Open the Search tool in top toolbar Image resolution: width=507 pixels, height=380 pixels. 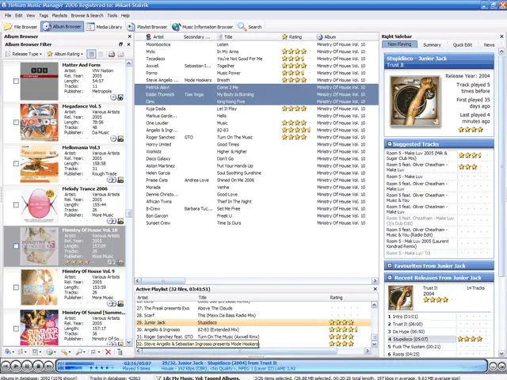pos(250,27)
